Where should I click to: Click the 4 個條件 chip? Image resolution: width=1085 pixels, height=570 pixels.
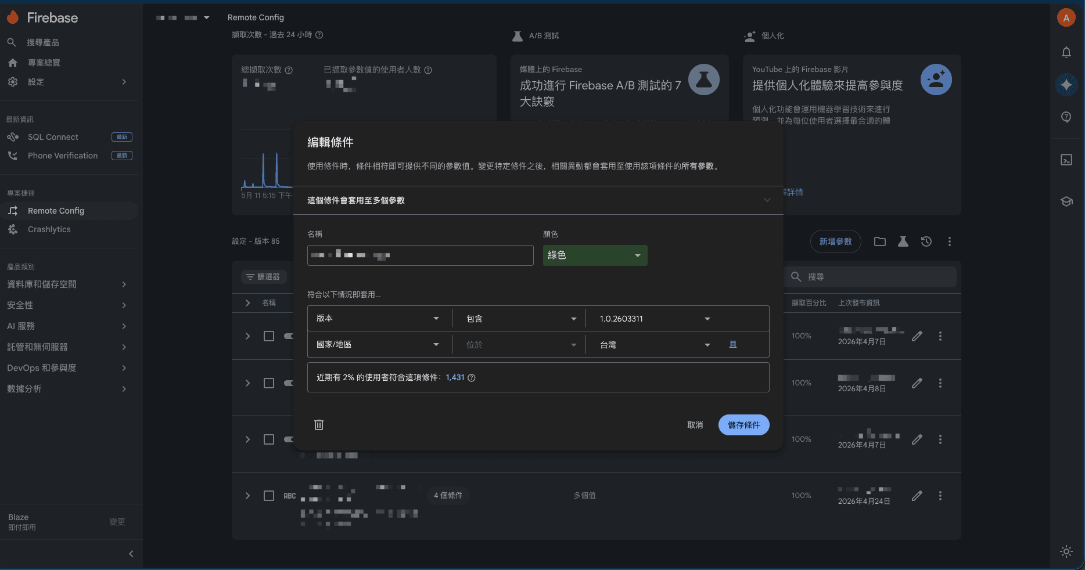448,495
